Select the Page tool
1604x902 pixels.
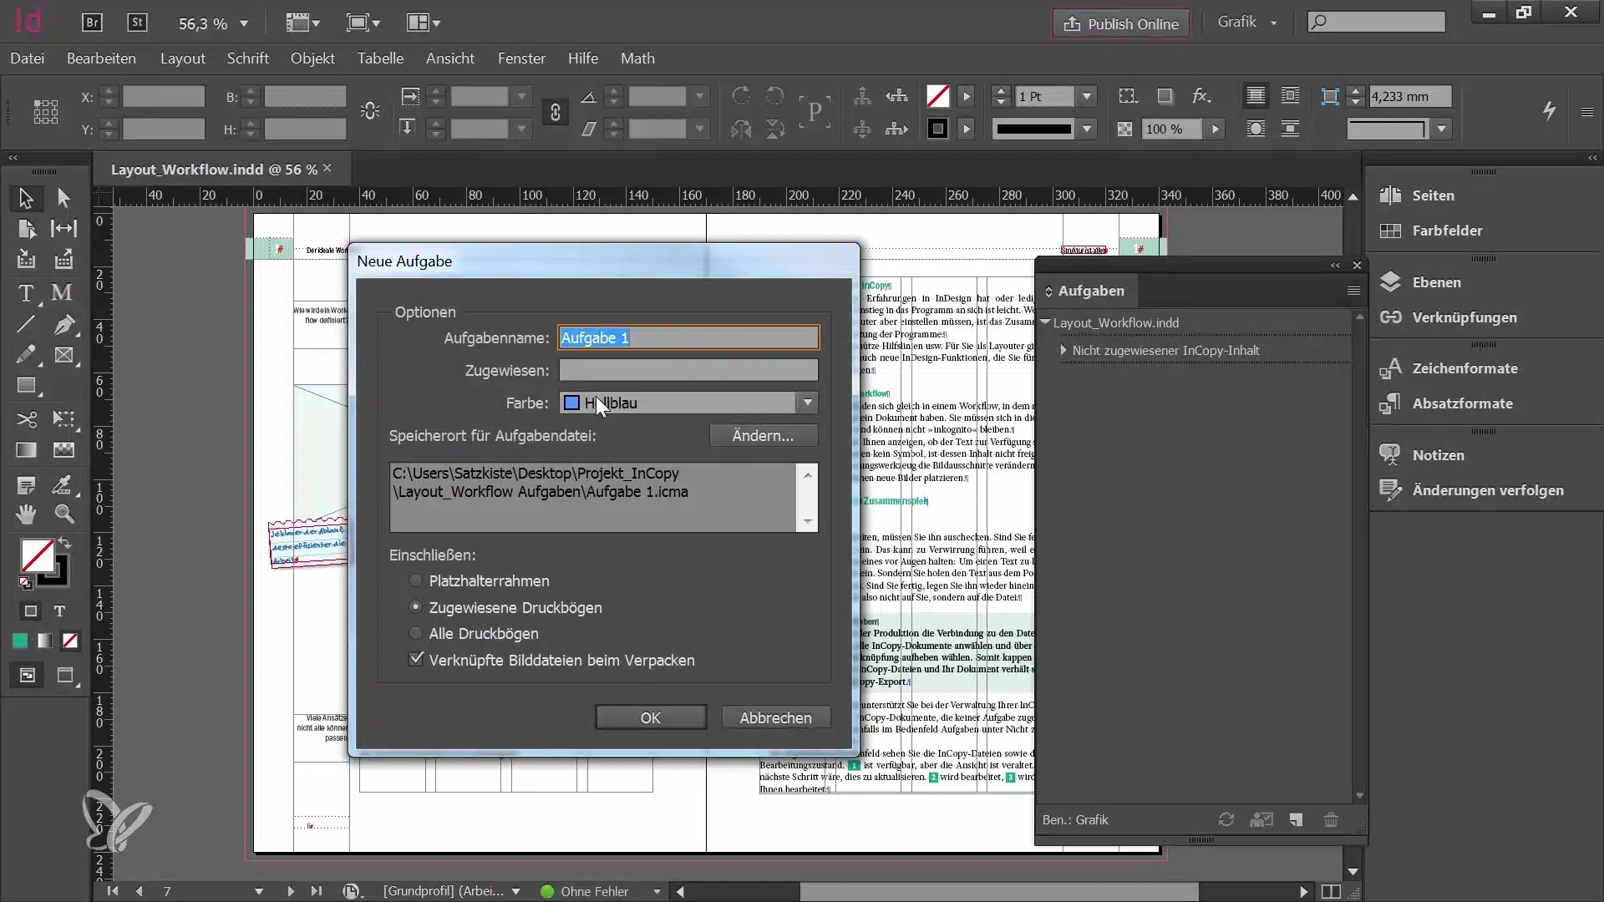click(x=26, y=229)
